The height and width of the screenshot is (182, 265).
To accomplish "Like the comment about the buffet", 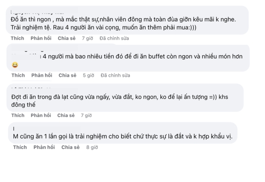I will pyautogui.click(x=18, y=76).
